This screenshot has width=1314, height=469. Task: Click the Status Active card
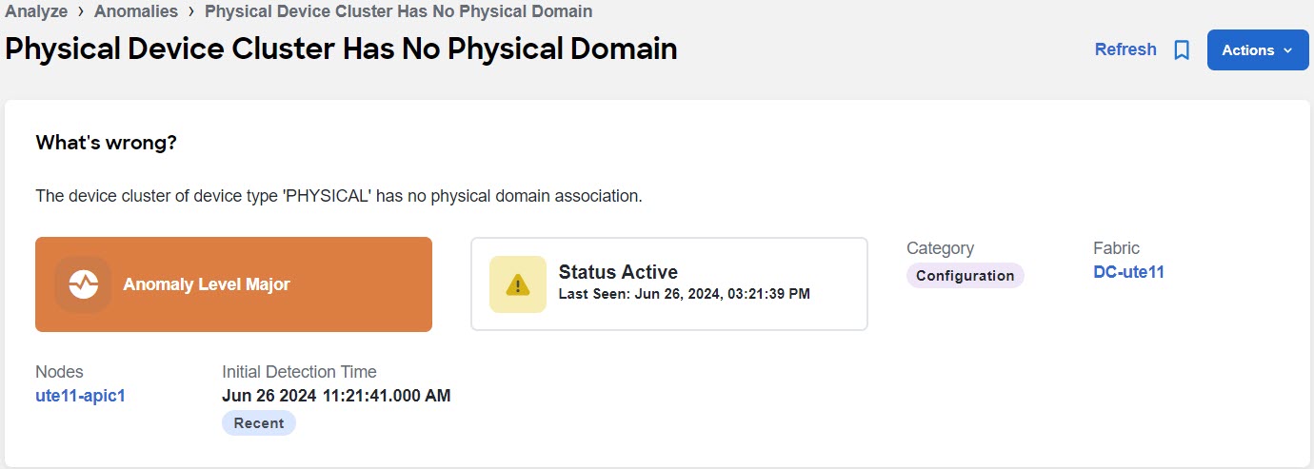669,283
